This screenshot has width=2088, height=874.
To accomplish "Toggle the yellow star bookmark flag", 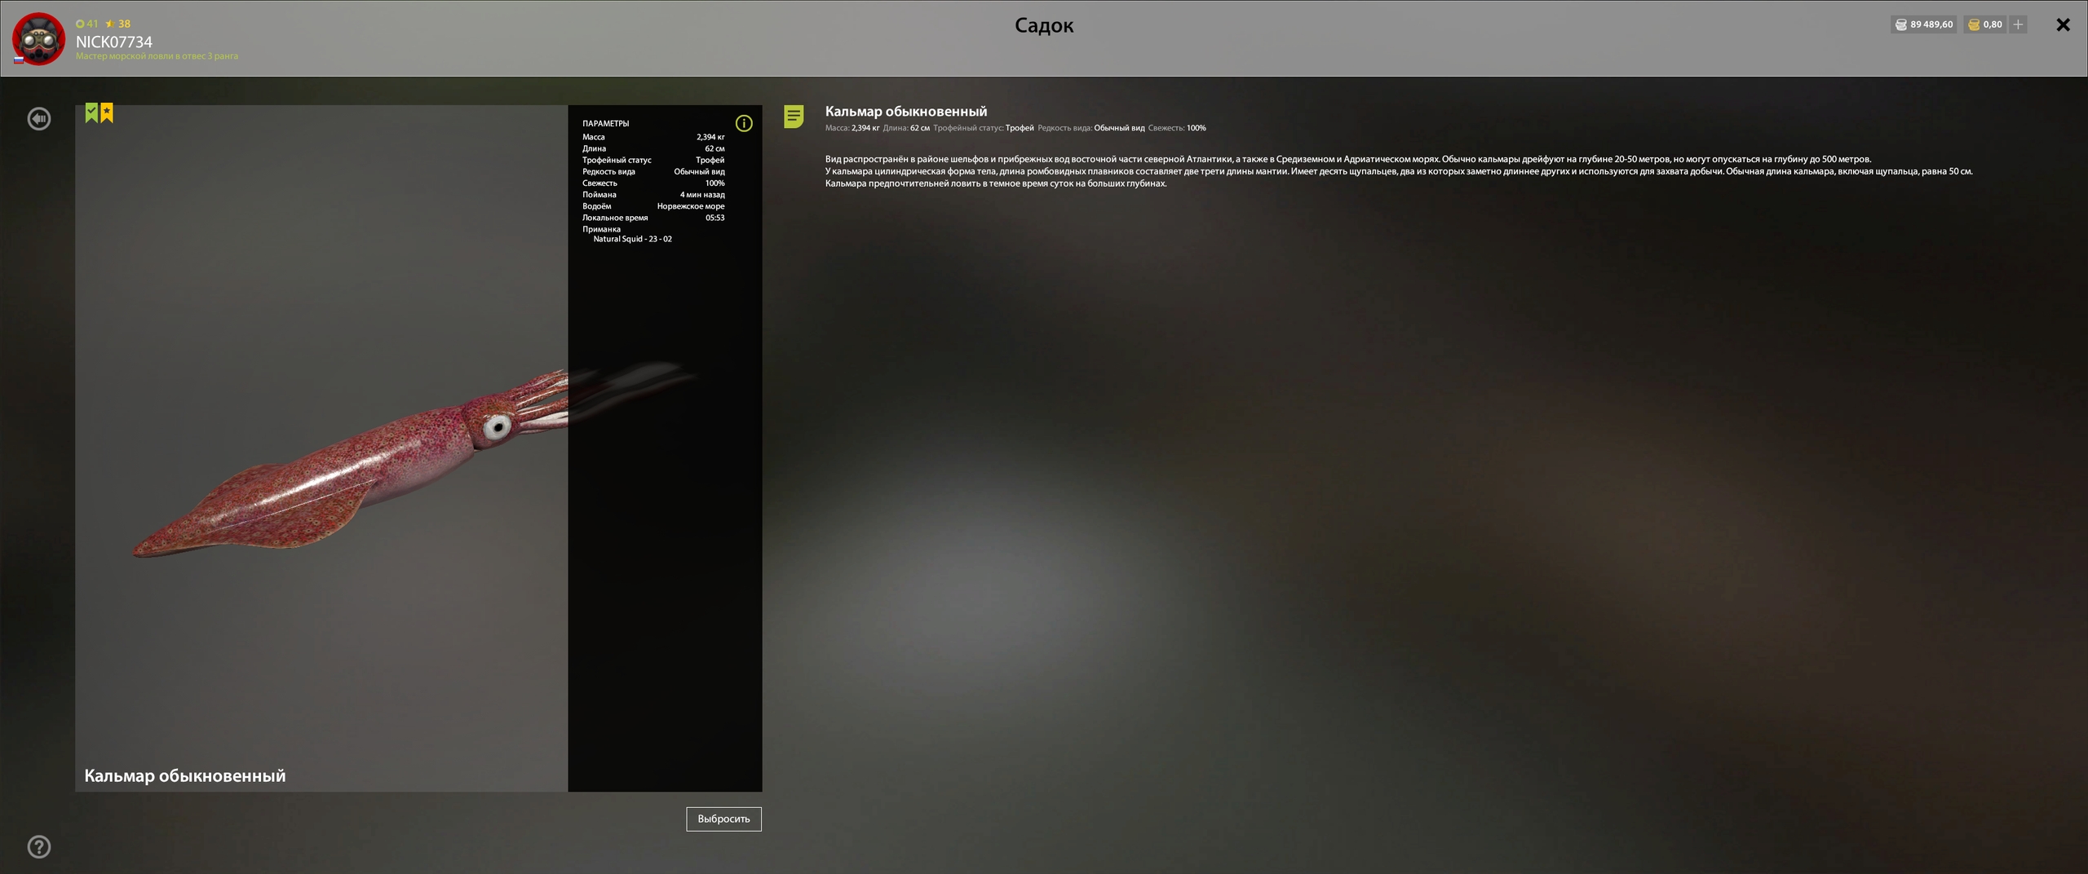I will 107,113.
